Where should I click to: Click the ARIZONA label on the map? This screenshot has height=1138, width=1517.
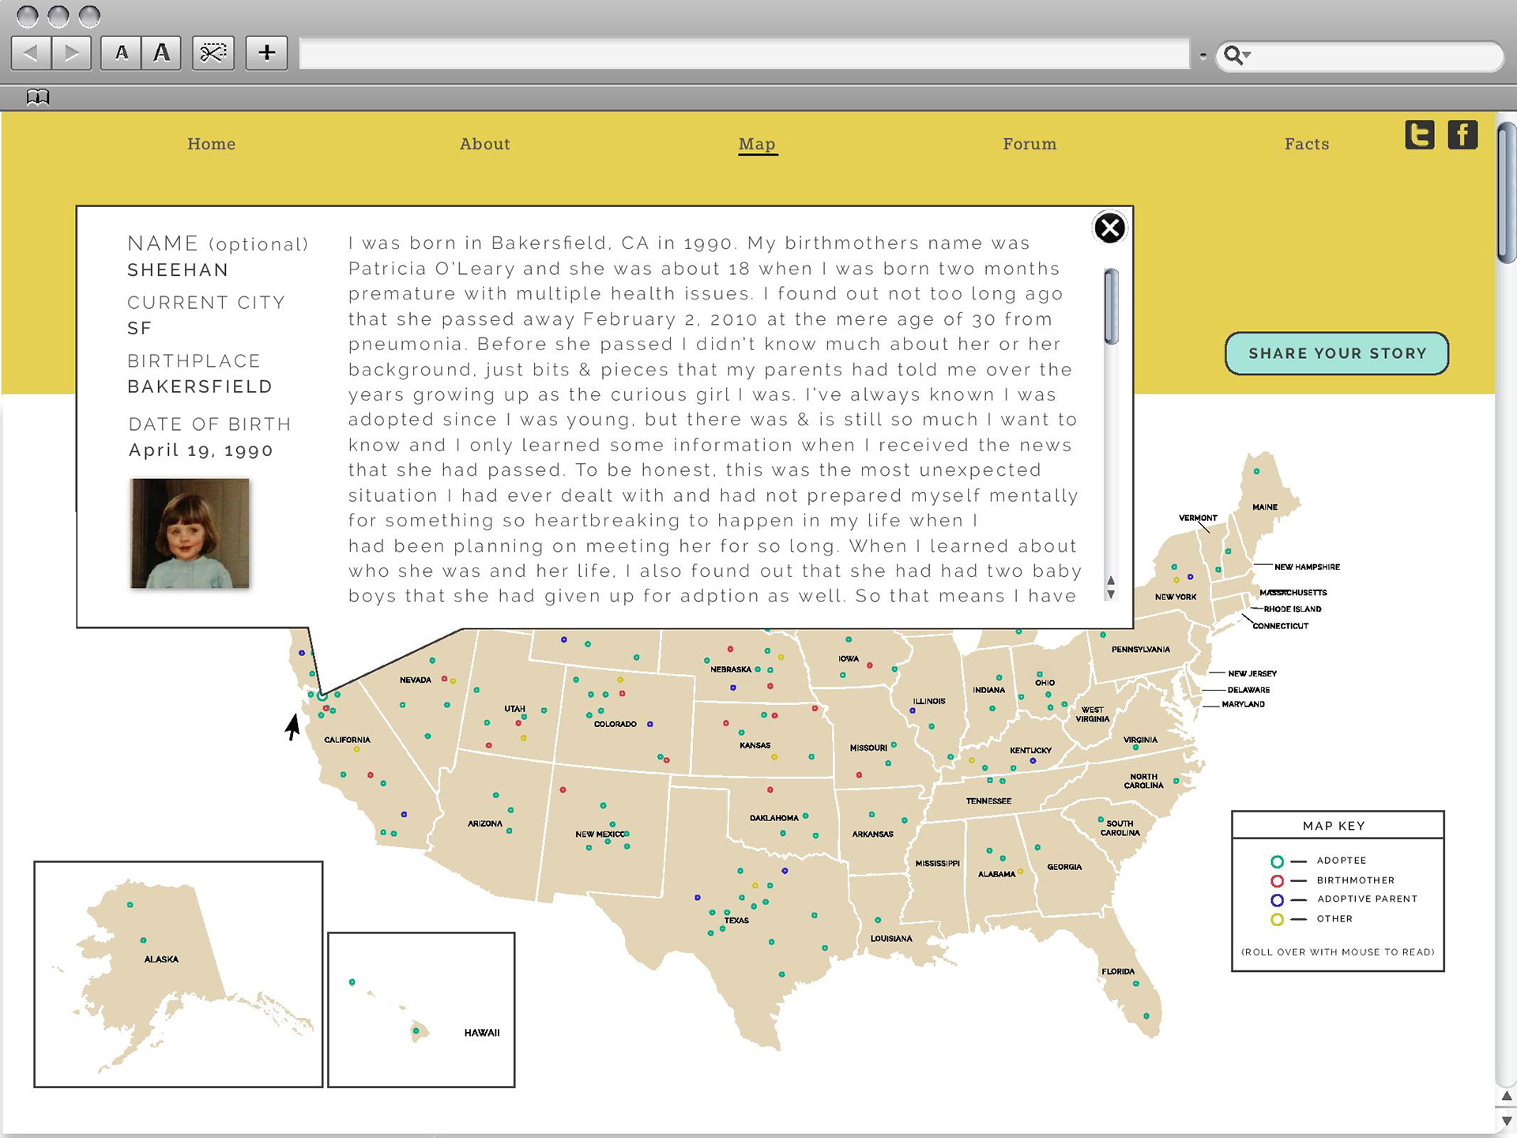tap(485, 824)
